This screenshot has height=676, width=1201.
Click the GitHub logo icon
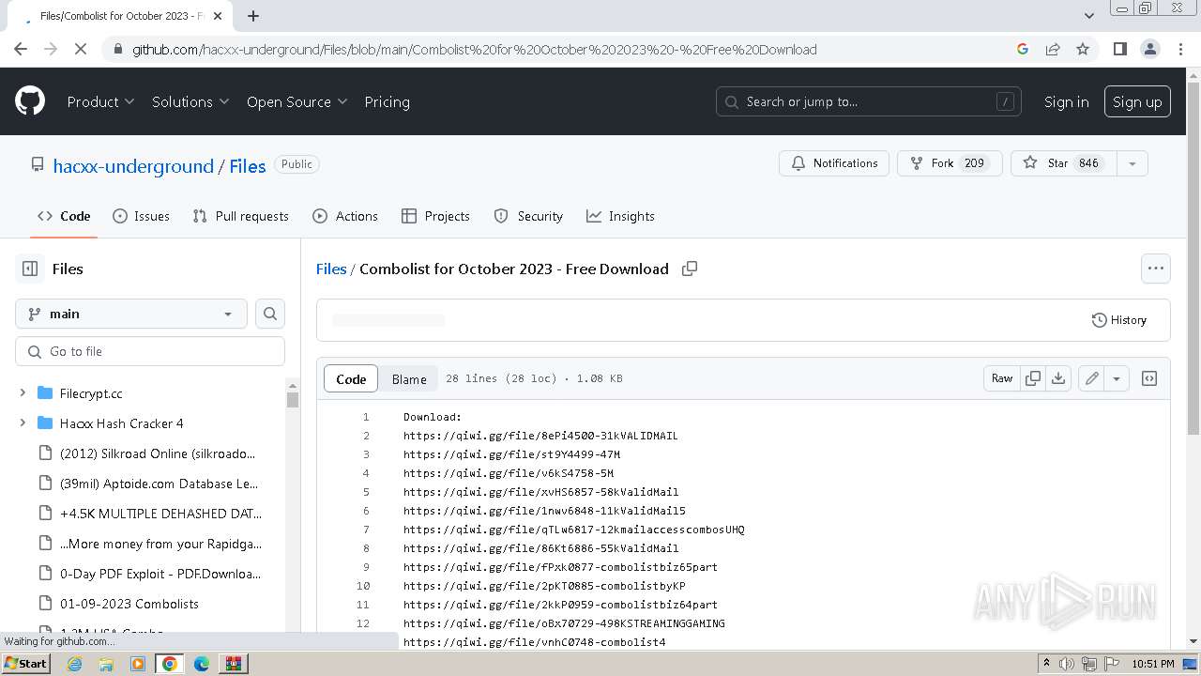(x=30, y=101)
